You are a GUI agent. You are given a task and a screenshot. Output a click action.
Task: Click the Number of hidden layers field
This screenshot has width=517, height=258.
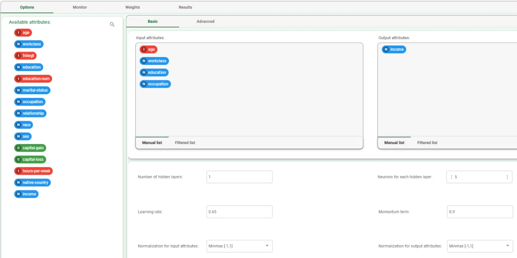[240, 177]
